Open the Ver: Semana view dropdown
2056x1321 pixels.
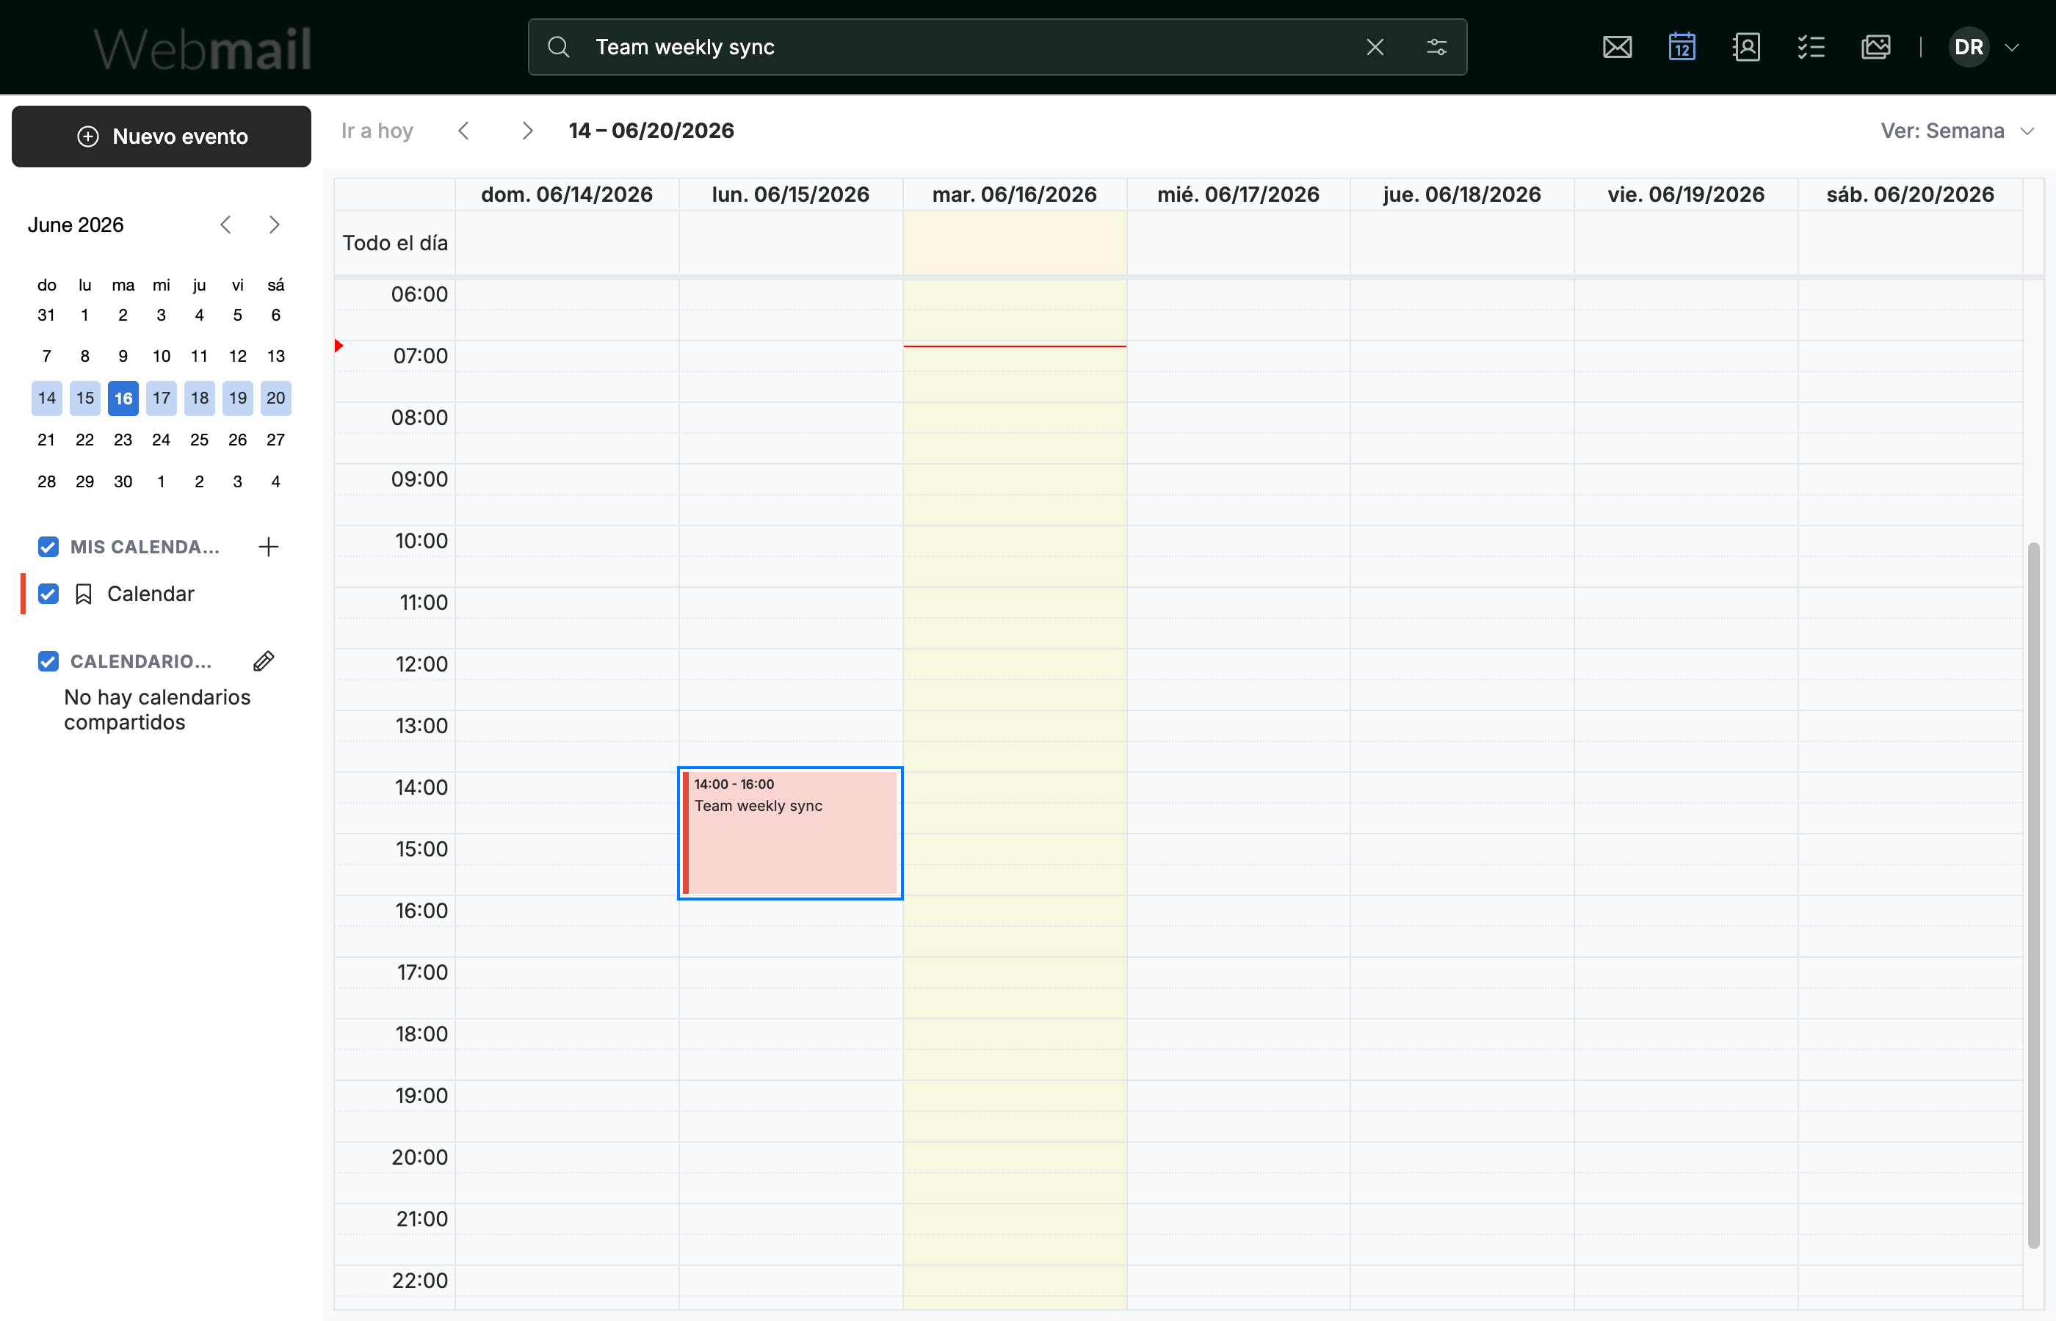(1958, 131)
